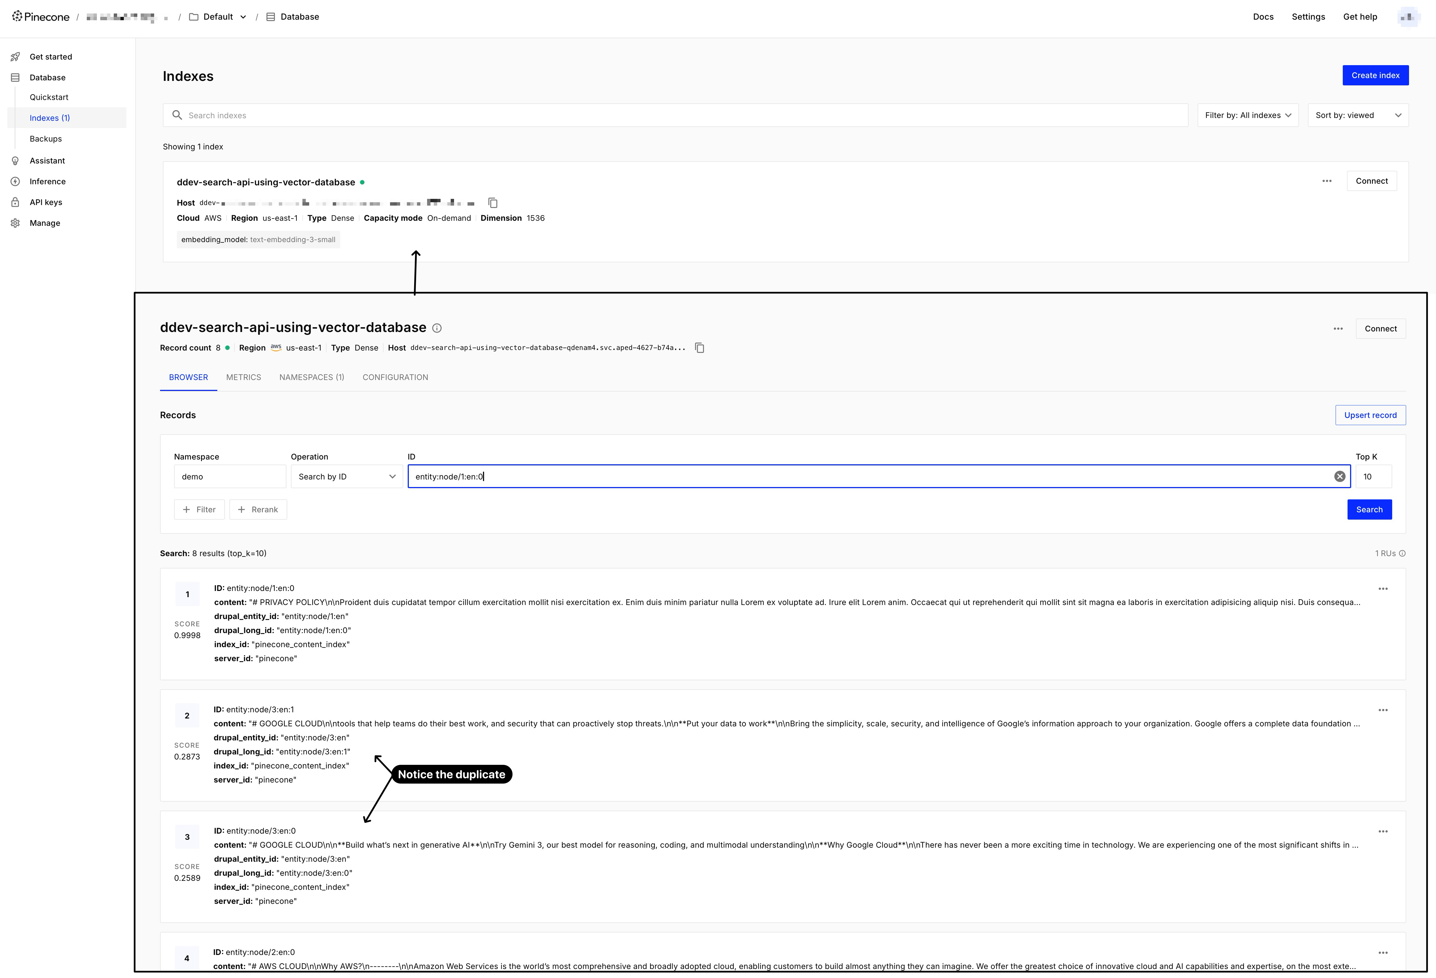Click the Upsert record button
The width and height of the screenshot is (1436, 978).
click(x=1370, y=415)
